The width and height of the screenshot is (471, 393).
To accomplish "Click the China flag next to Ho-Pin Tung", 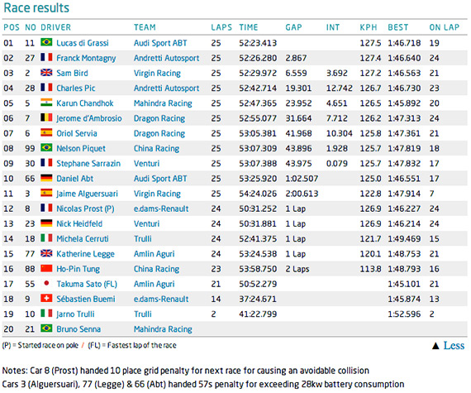I will [x=46, y=268].
